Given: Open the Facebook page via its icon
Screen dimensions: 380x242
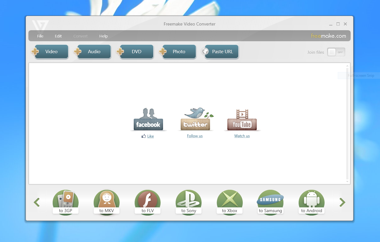Looking at the screenshot, I should [x=148, y=119].
